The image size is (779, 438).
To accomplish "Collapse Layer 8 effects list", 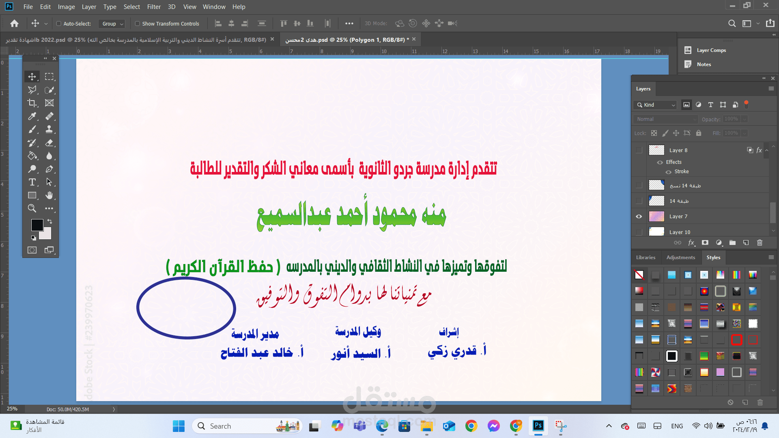I will (x=767, y=150).
